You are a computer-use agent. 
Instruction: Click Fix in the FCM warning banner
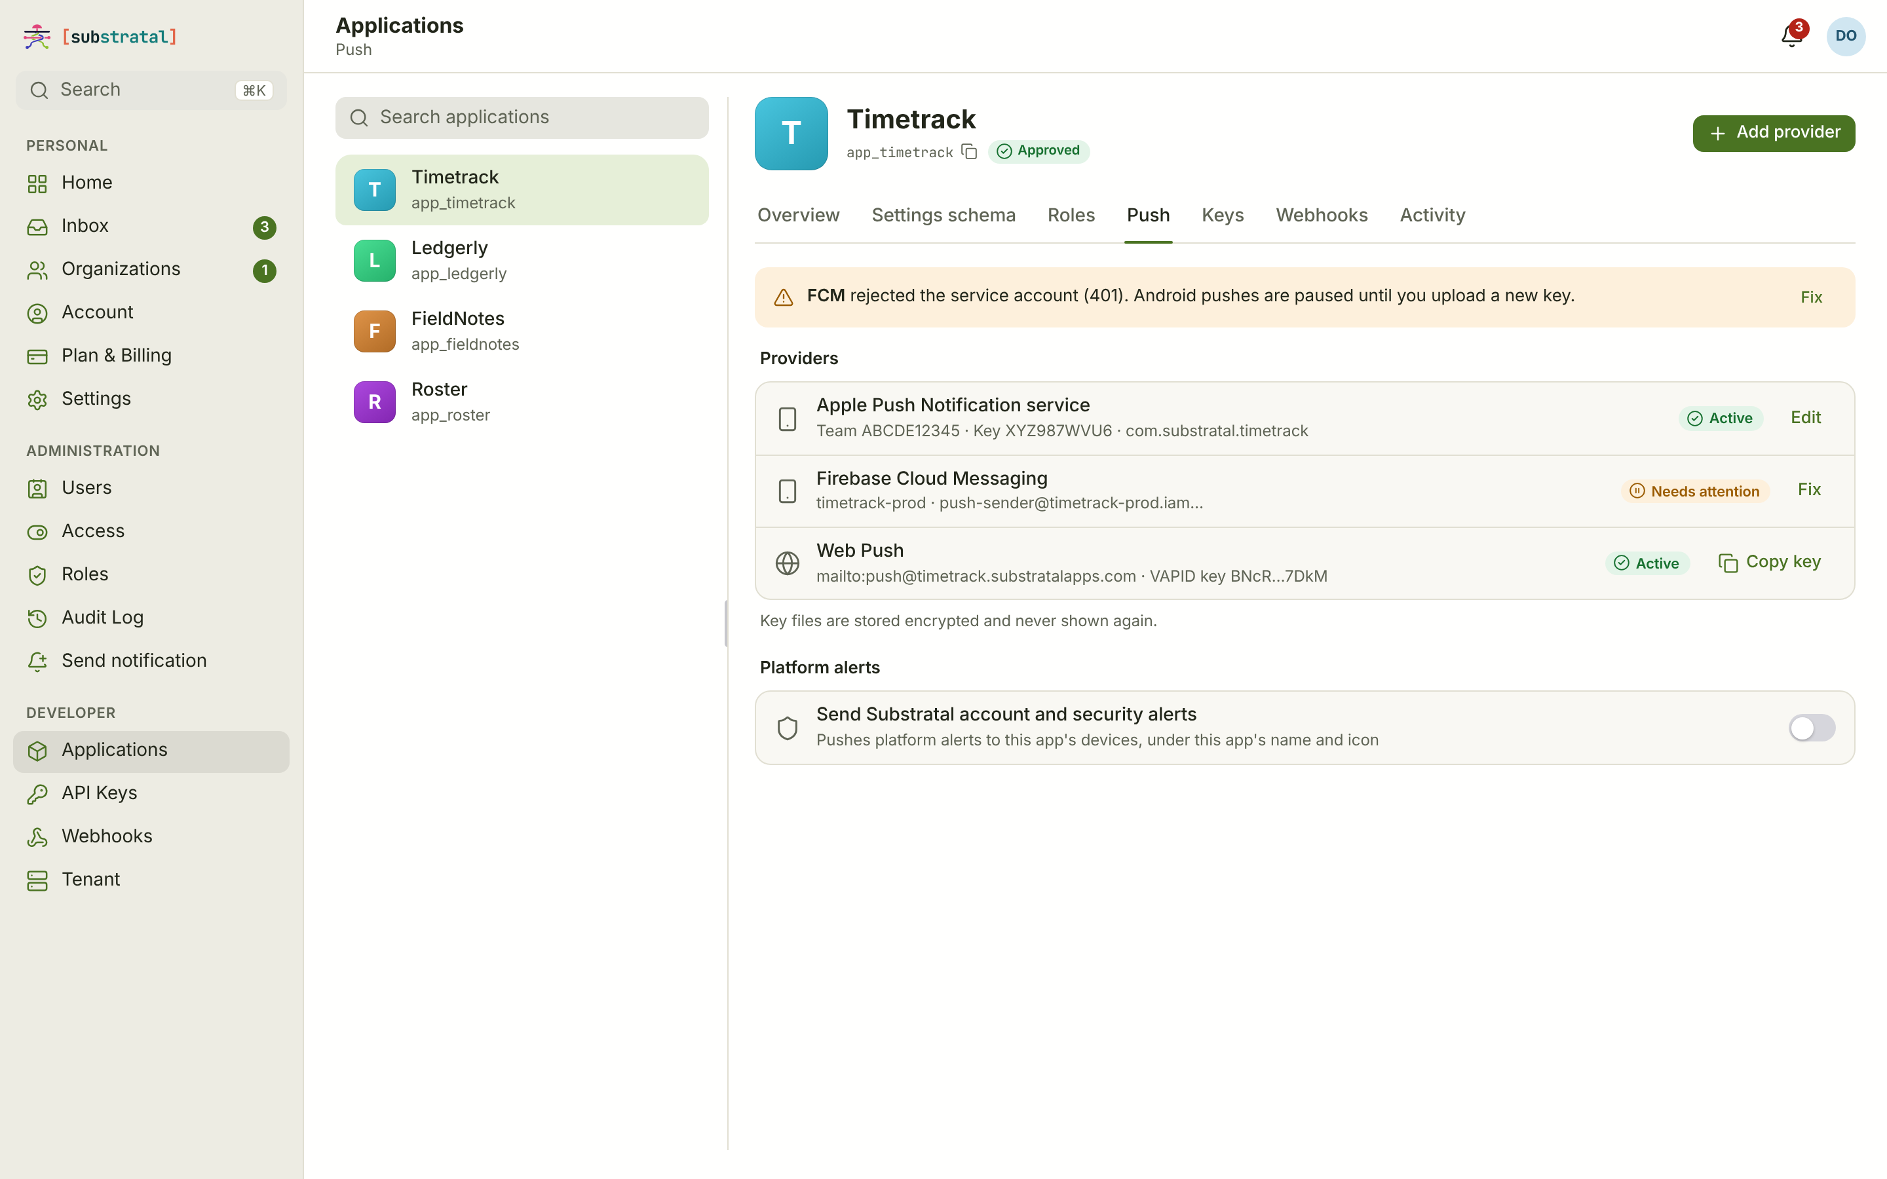click(1812, 297)
